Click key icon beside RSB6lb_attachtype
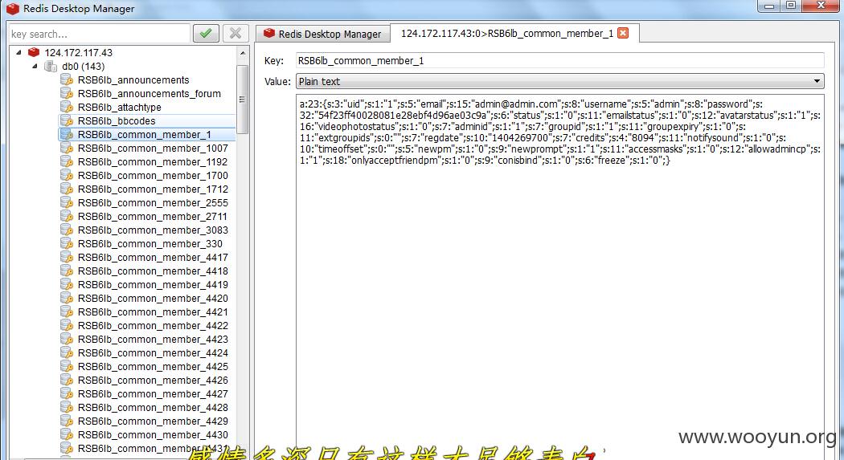This screenshot has height=460, width=844. 67,108
